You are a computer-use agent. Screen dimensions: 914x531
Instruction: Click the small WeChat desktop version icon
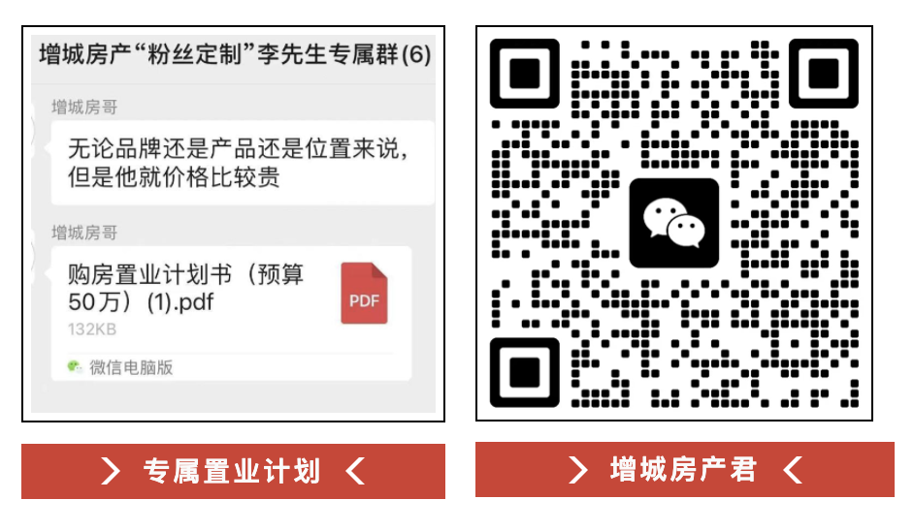[x=75, y=367]
